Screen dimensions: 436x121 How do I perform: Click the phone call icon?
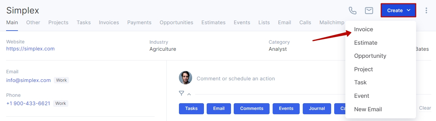(352, 10)
